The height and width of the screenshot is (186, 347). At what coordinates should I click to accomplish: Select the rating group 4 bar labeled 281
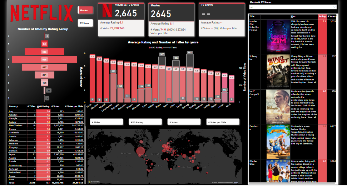tap(44, 75)
